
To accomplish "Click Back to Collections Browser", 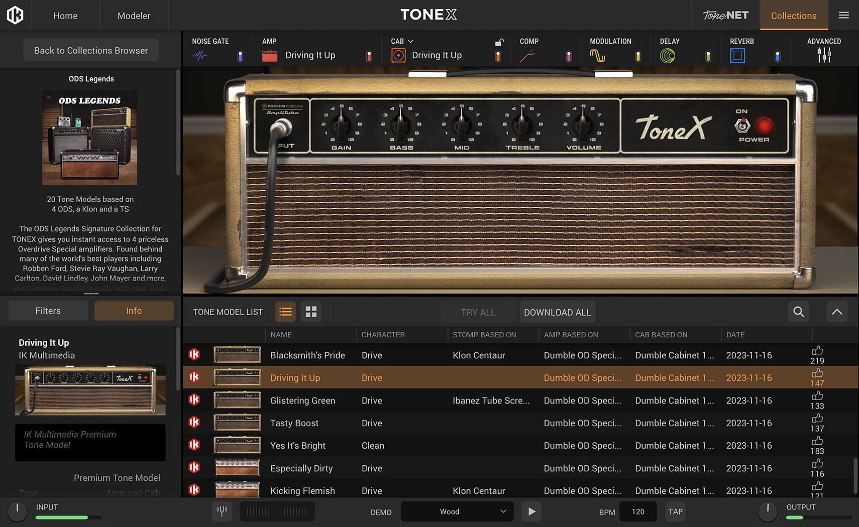I will tap(90, 50).
